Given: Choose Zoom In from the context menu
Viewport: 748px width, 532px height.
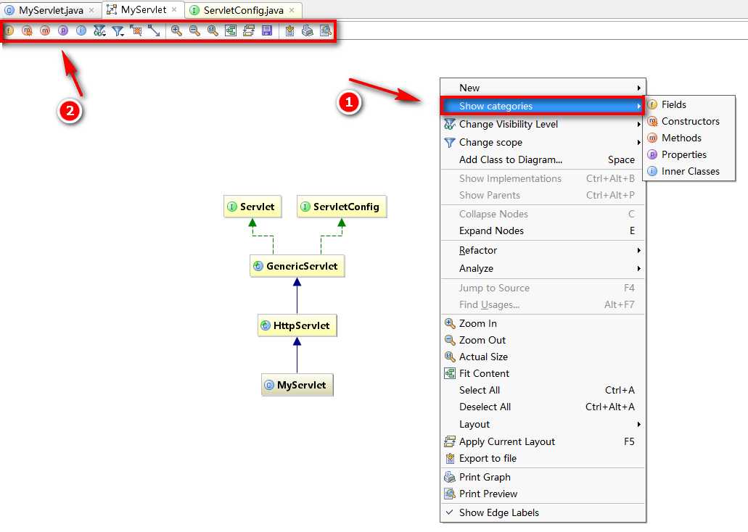Looking at the screenshot, I should [x=543, y=323].
